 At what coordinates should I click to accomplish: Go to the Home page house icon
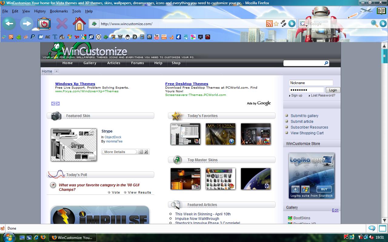click(x=79, y=24)
